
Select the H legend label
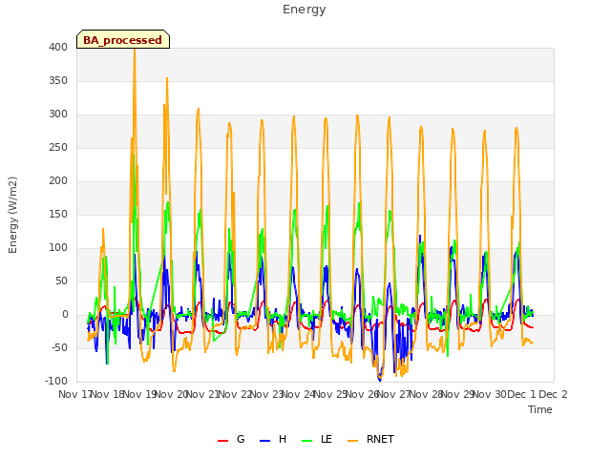click(x=283, y=439)
